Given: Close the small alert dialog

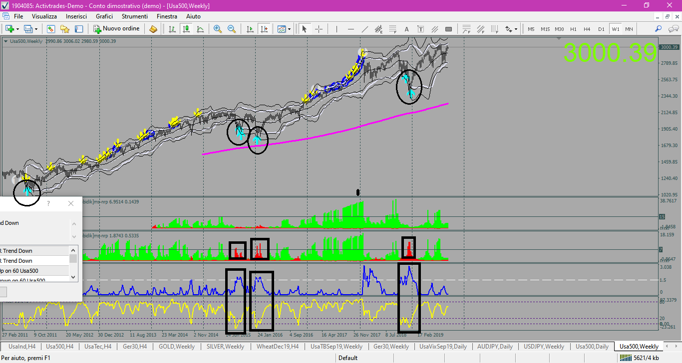Looking at the screenshot, I should (x=70, y=203).
